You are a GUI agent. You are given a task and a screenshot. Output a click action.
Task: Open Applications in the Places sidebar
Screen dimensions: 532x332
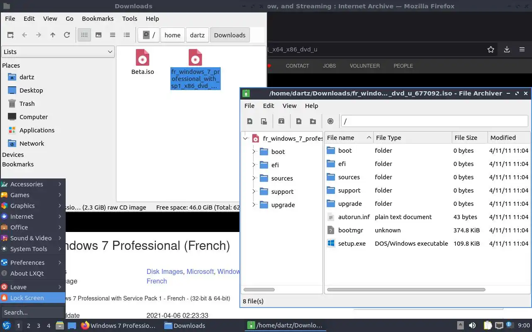(x=37, y=130)
